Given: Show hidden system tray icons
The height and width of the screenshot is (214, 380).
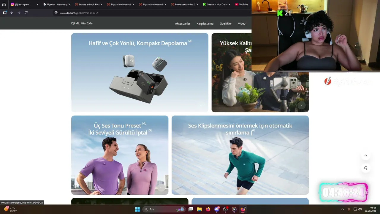Looking at the screenshot, I should 343,209.
